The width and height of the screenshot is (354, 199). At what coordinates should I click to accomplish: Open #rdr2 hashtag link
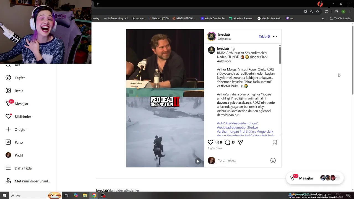pyautogui.click(x=221, y=123)
